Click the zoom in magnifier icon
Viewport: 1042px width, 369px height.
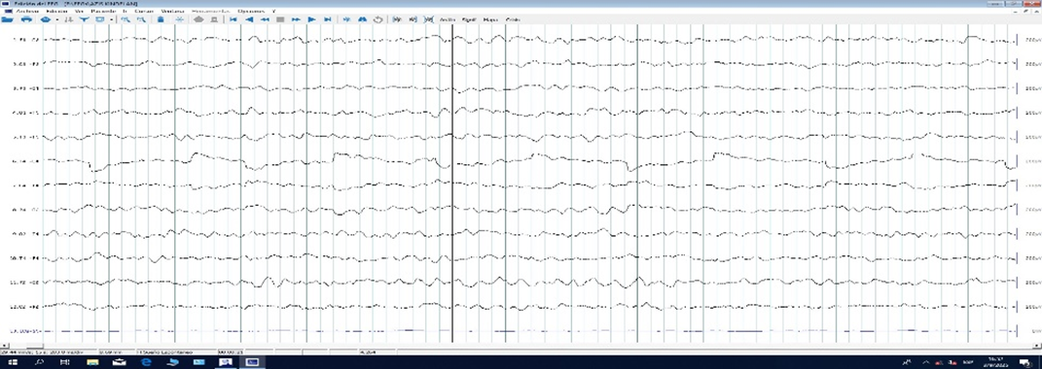tap(125, 20)
